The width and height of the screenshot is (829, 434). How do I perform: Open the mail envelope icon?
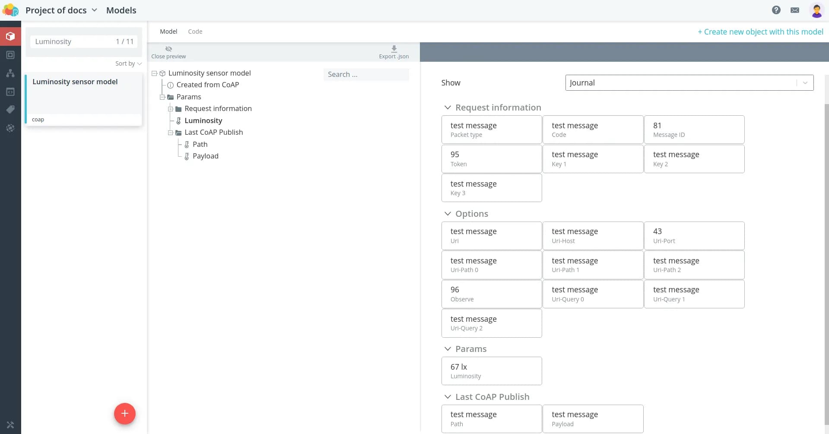tap(794, 10)
